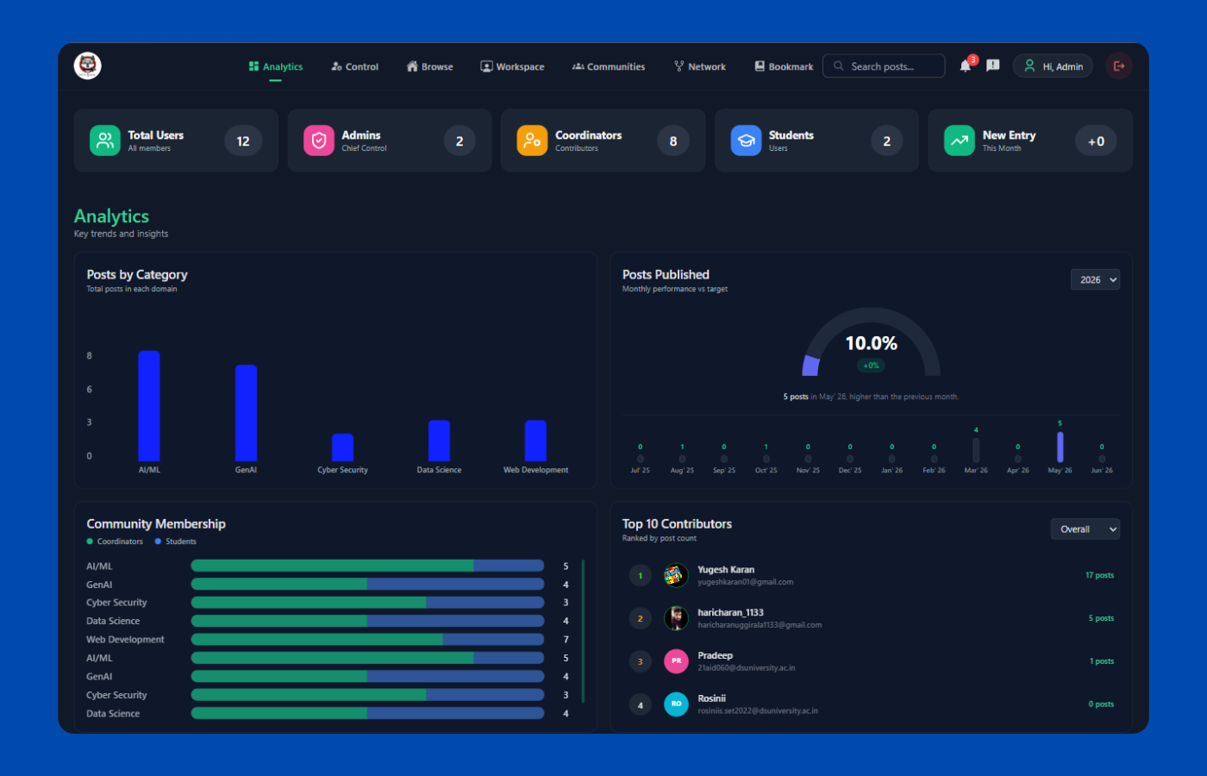Click the '5 posts' count for haricharan_1133
This screenshot has height=776, width=1207.
(x=1101, y=618)
